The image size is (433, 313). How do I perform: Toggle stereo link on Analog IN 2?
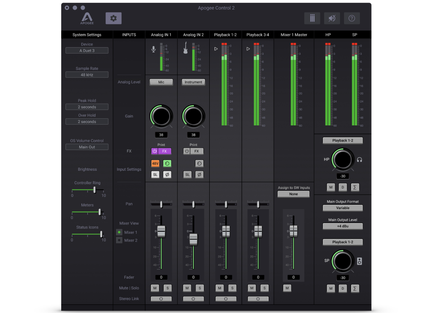click(x=193, y=299)
